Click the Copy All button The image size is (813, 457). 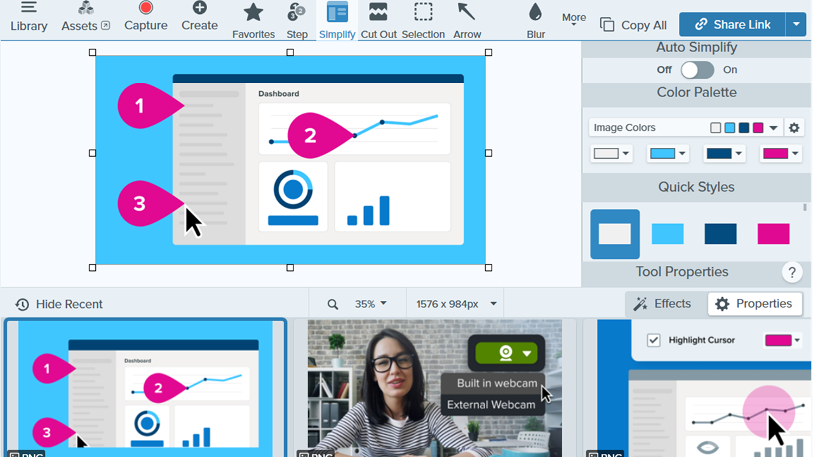pos(633,25)
